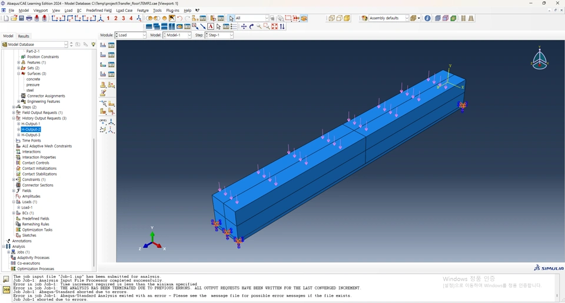Expand the Steps (2) tree node
Screen dimensions: 565x303
(14, 107)
